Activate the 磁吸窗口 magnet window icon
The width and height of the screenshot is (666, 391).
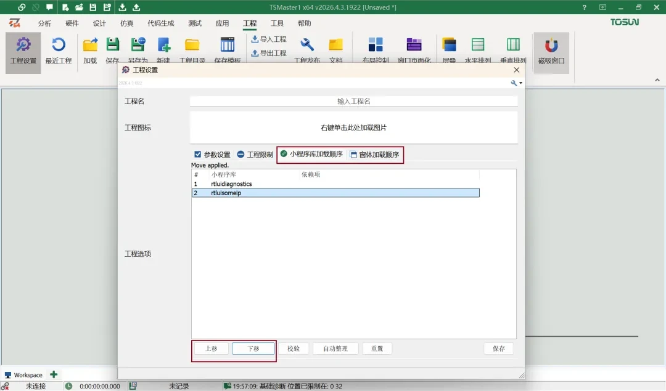pos(551,49)
